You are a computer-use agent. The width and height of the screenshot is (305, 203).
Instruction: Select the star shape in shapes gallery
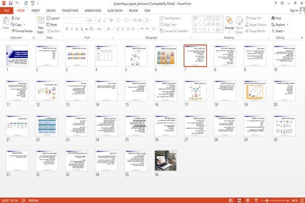pos(218,30)
